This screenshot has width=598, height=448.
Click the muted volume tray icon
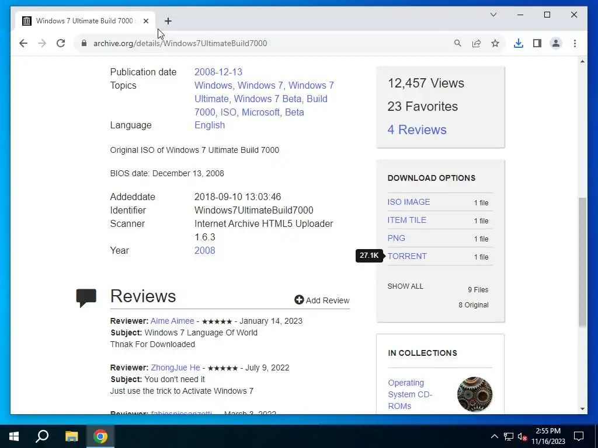pyautogui.click(x=522, y=436)
